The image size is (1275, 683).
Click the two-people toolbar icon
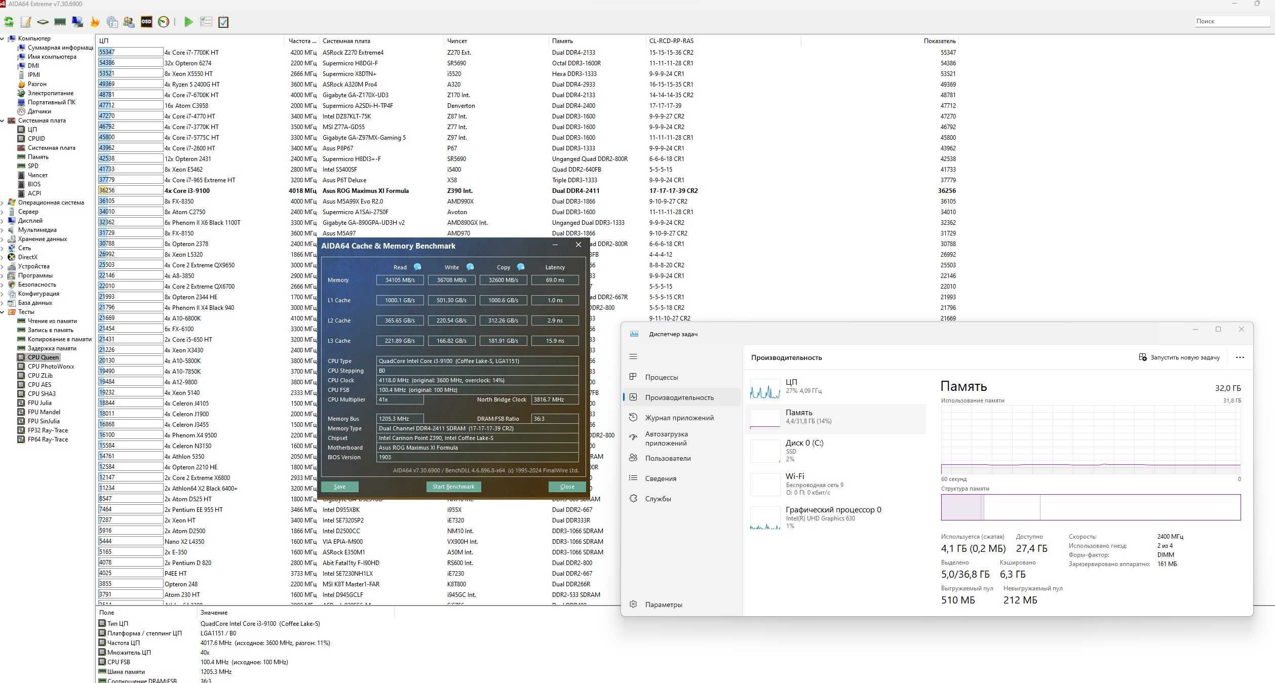tap(129, 22)
